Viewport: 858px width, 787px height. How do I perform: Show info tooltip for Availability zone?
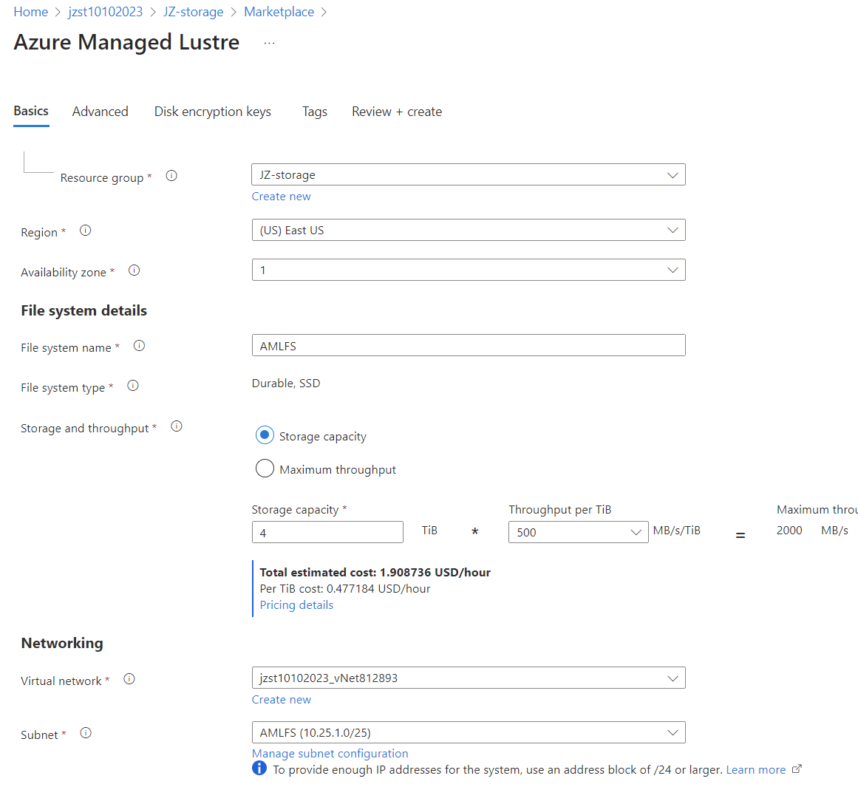coord(134,270)
